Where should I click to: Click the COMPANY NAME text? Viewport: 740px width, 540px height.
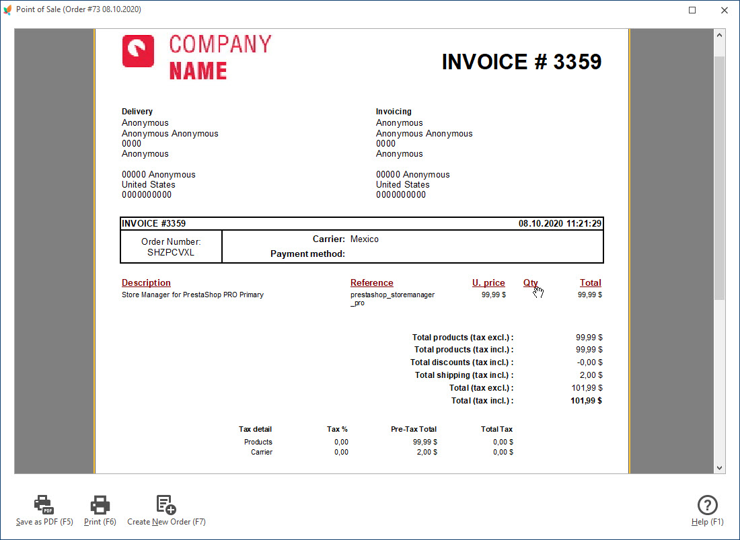pyautogui.click(x=221, y=57)
